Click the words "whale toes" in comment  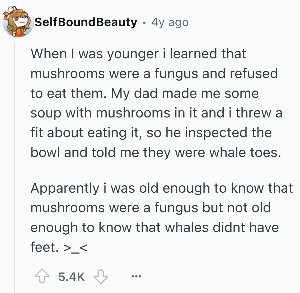(245, 152)
